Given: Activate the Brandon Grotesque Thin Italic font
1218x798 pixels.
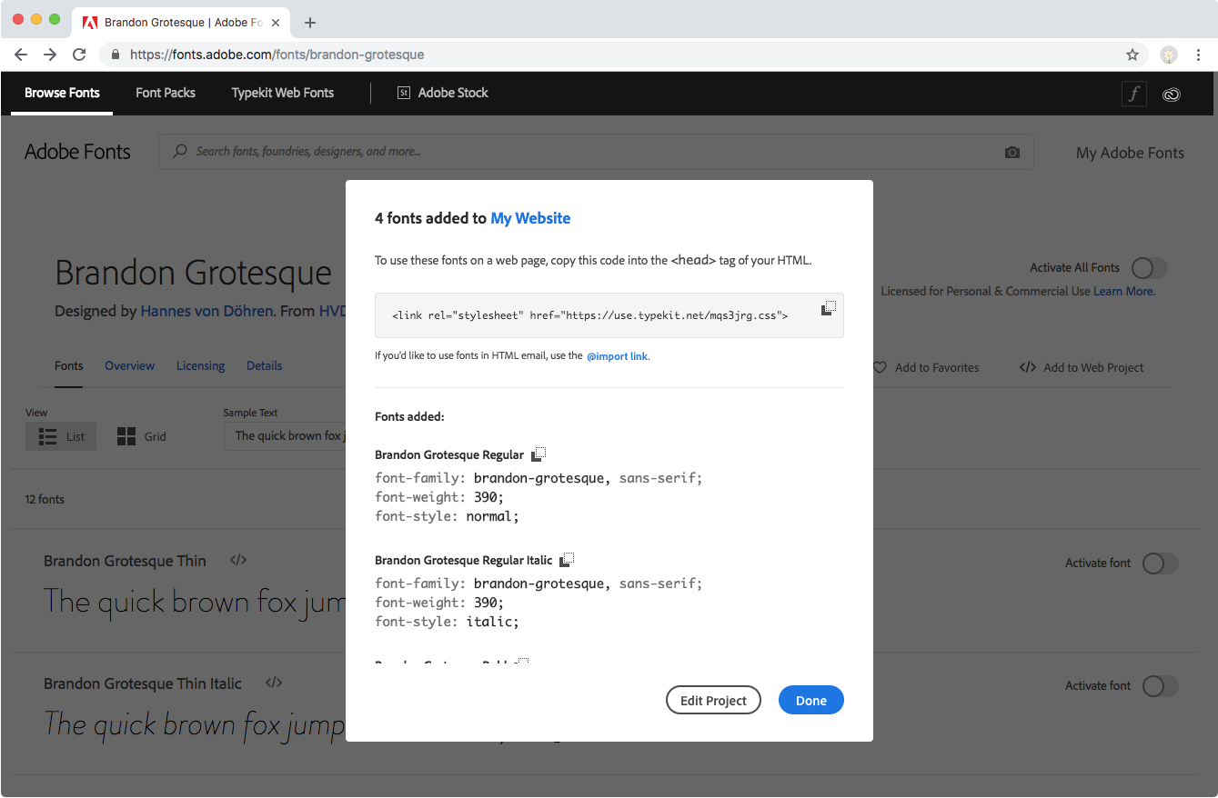Looking at the screenshot, I should (x=1160, y=686).
